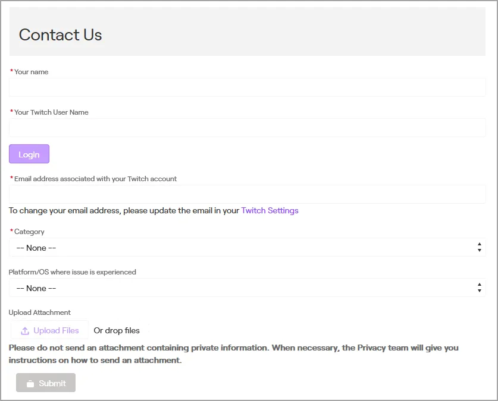Click the "Your name" field label
This screenshot has height=401, width=498.
coord(31,72)
